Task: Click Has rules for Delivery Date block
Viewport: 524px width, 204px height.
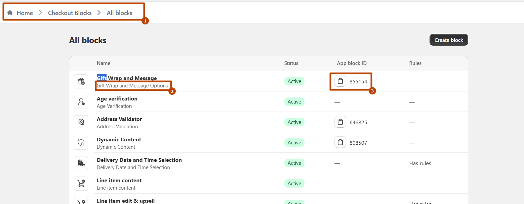Action: [x=420, y=163]
